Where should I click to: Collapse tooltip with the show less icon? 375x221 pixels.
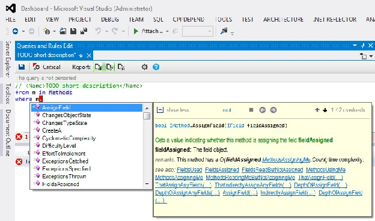(x=160, y=110)
